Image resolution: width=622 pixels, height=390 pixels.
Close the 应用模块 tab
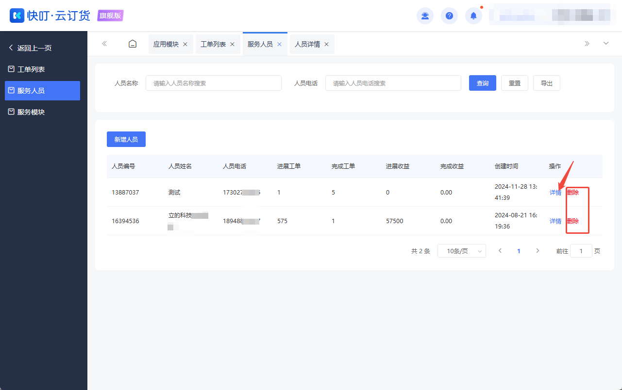tap(185, 44)
